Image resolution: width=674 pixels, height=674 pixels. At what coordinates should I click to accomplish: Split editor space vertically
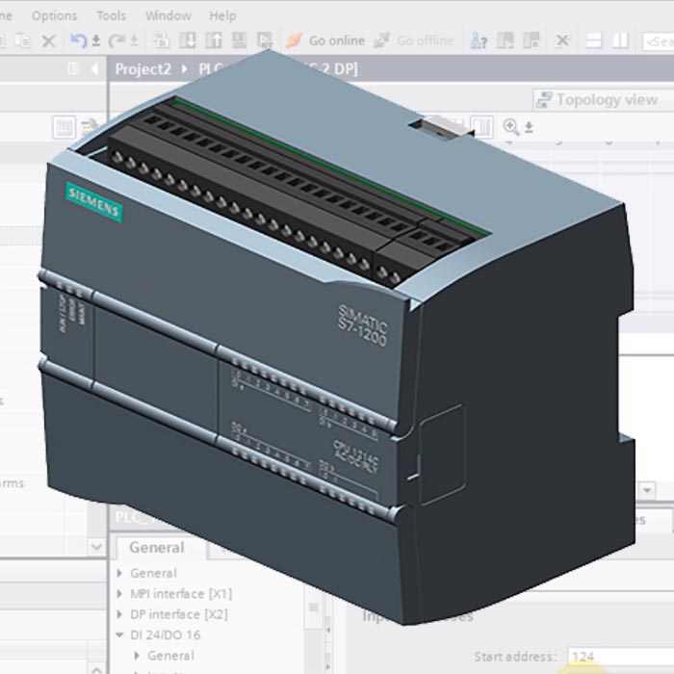pyautogui.click(x=620, y=40)
